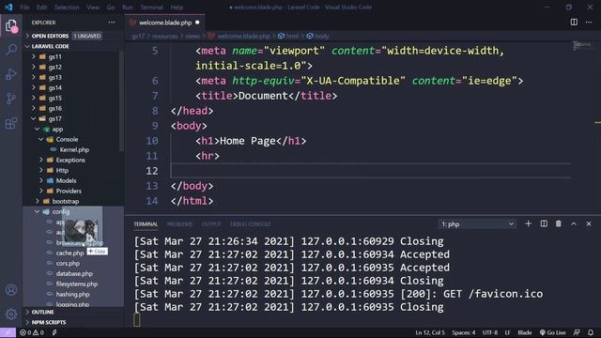Open cors.php in the config folder
The height and width of the screenshot is (338, 601).
(x=73, y=263)
